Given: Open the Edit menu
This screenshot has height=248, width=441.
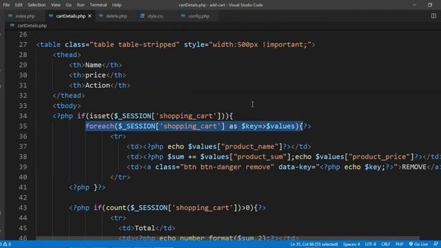Looking at the screenshot, I should click(x=19, y=5).
